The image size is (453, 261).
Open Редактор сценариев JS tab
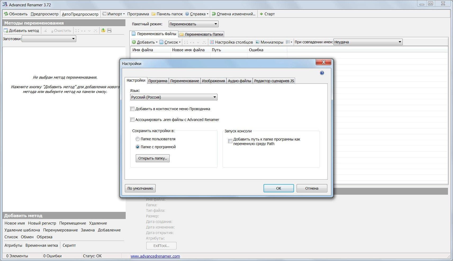(274, 81)
